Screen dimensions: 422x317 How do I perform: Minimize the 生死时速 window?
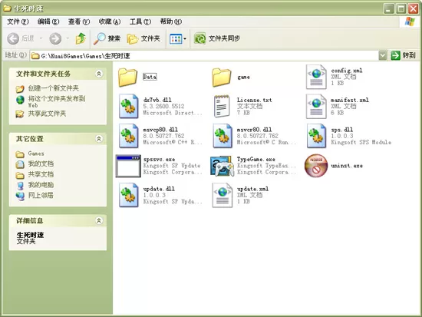point(388,8)
